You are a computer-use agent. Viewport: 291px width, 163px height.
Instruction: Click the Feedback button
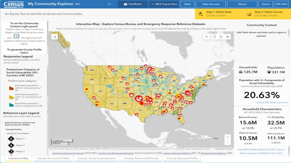[x=132, y=4]
